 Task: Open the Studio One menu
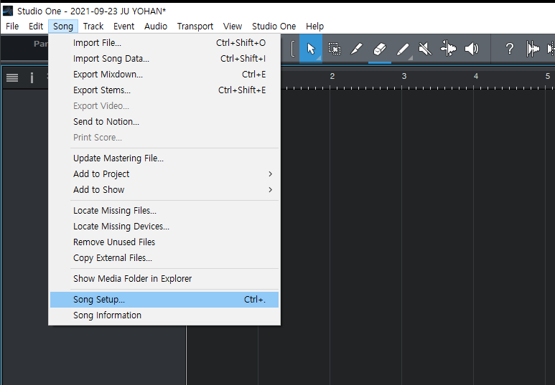pyautogui.click(x=274, y=26)
